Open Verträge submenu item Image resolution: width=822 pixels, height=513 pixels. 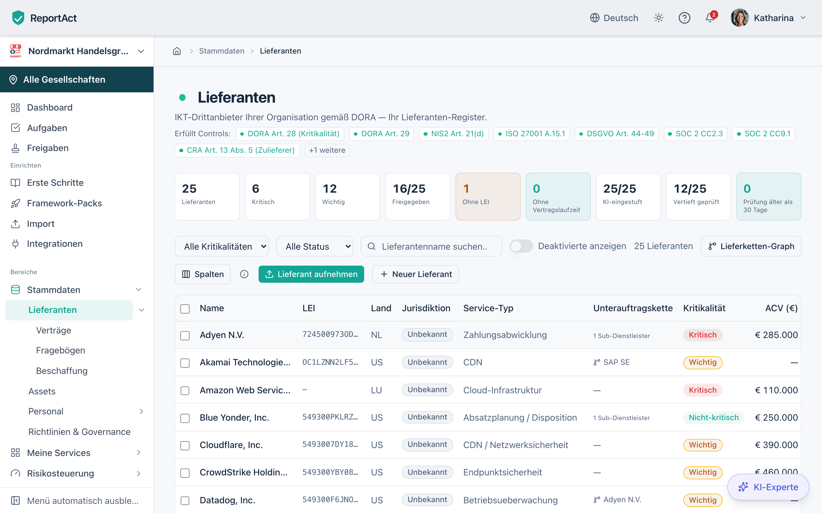point(54,331)
